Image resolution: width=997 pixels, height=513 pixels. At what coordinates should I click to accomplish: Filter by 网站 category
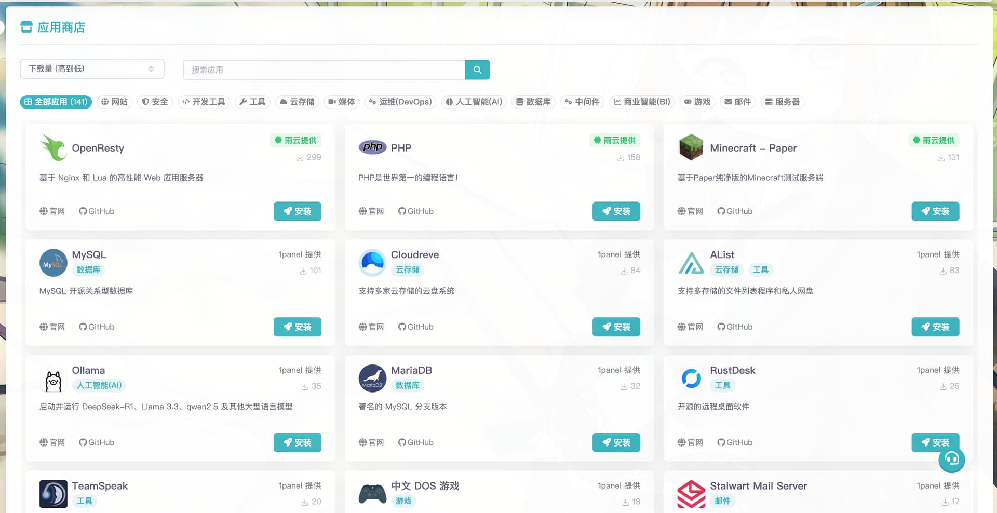click(114, 102)
